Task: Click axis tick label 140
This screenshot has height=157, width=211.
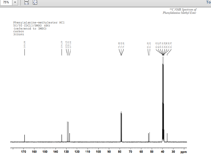Action: coord(56,152)
